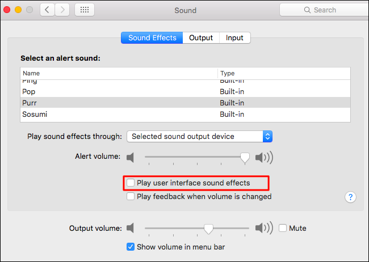This screenshot has width=369, height=262.
Task: Toggle Play feedback when volume is changed
Action: [x=131, y=197]
